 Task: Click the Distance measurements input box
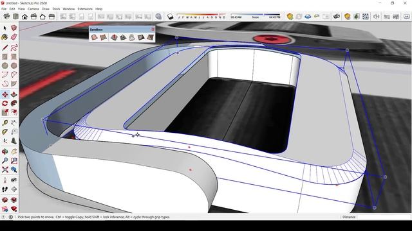coord(384,217)
